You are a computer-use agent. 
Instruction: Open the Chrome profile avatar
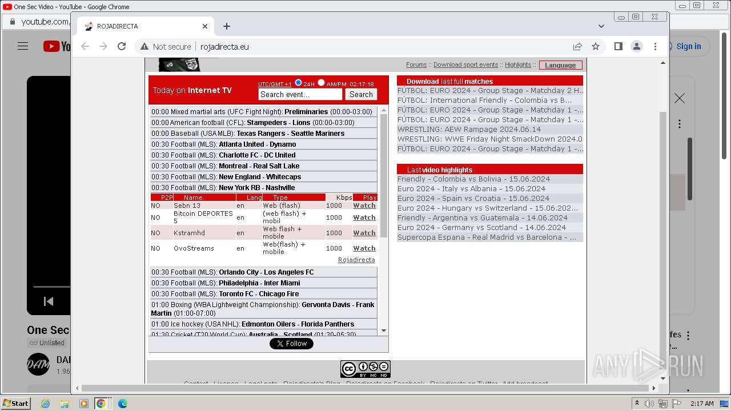coord(637,47)
